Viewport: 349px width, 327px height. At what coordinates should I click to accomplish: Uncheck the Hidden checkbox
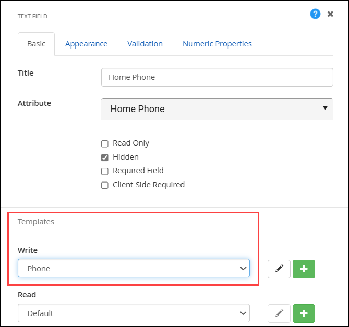(104, 157)
